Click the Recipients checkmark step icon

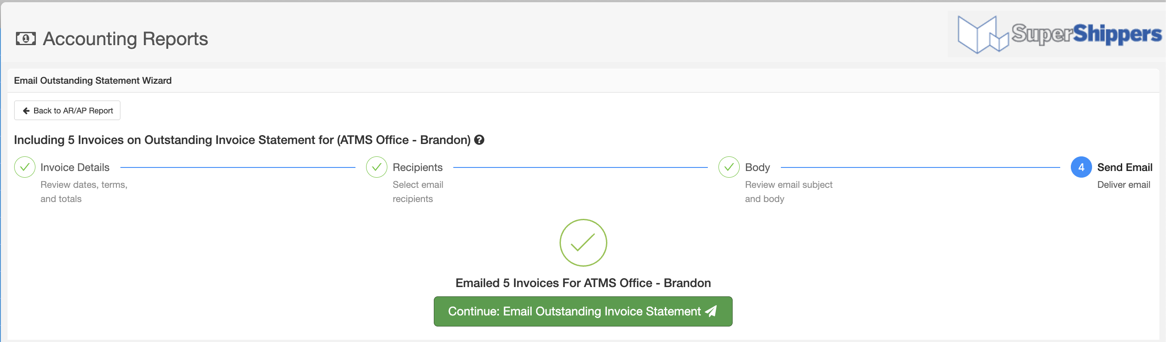click(377, 167)
